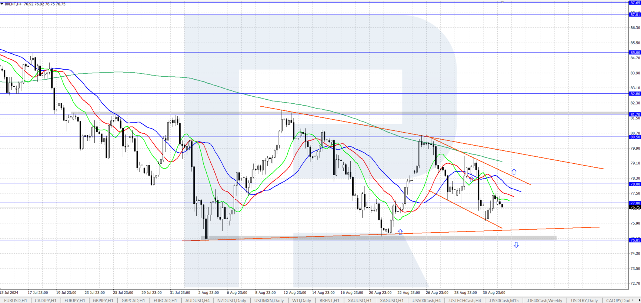Switch to the WTI,Daily chart tab
The height and width of the screenshot is (303, 641).
click(x=302, y=300)
